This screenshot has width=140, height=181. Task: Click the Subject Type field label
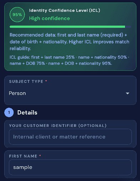[26, 81]
